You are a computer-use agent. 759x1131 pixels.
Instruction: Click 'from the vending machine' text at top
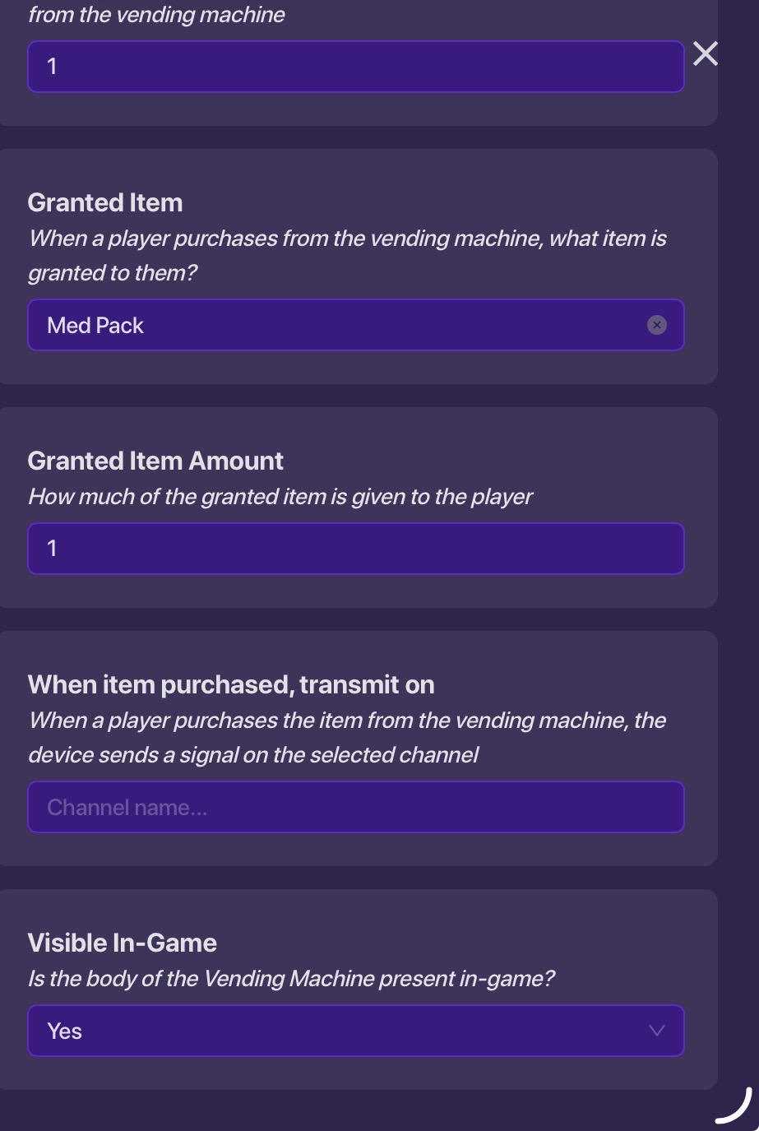(x=156, y=15)
